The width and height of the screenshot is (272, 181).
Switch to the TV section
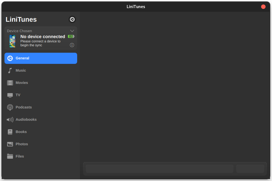click(x=41, y=95)
